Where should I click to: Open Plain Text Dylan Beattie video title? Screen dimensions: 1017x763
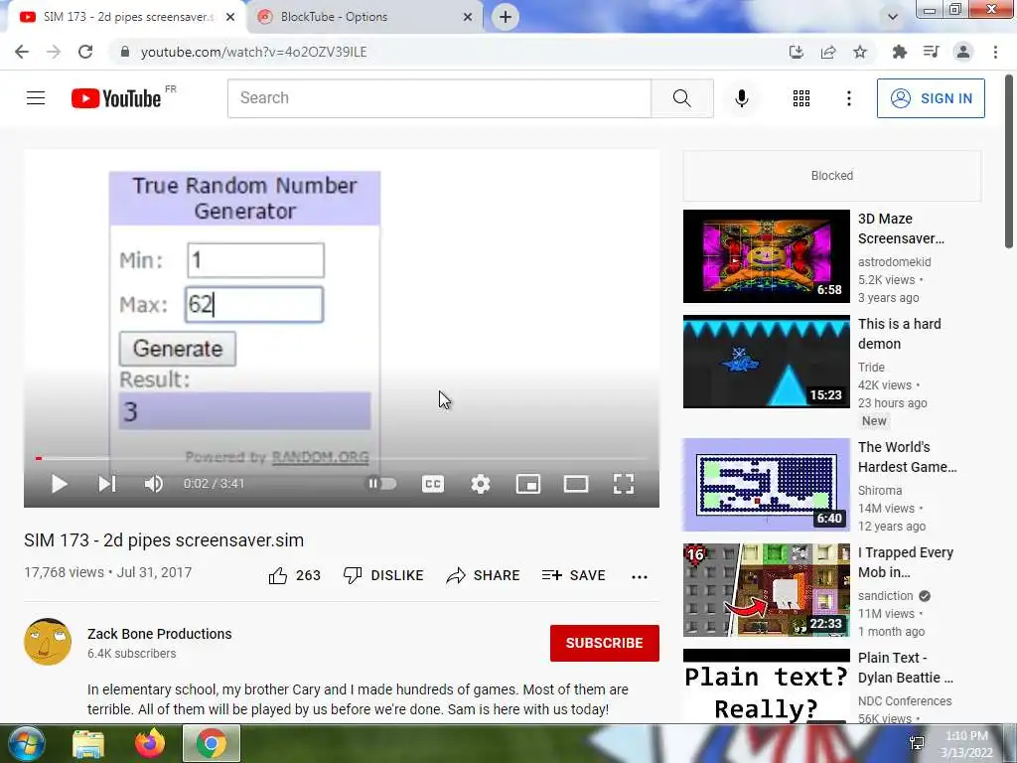click(x=906, y=668)
